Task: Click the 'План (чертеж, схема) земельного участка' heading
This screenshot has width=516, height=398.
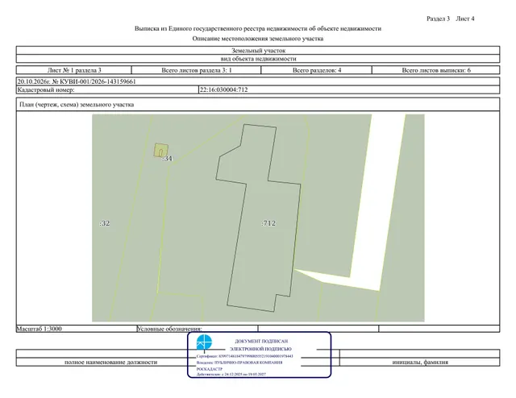Action: [77, 105]
